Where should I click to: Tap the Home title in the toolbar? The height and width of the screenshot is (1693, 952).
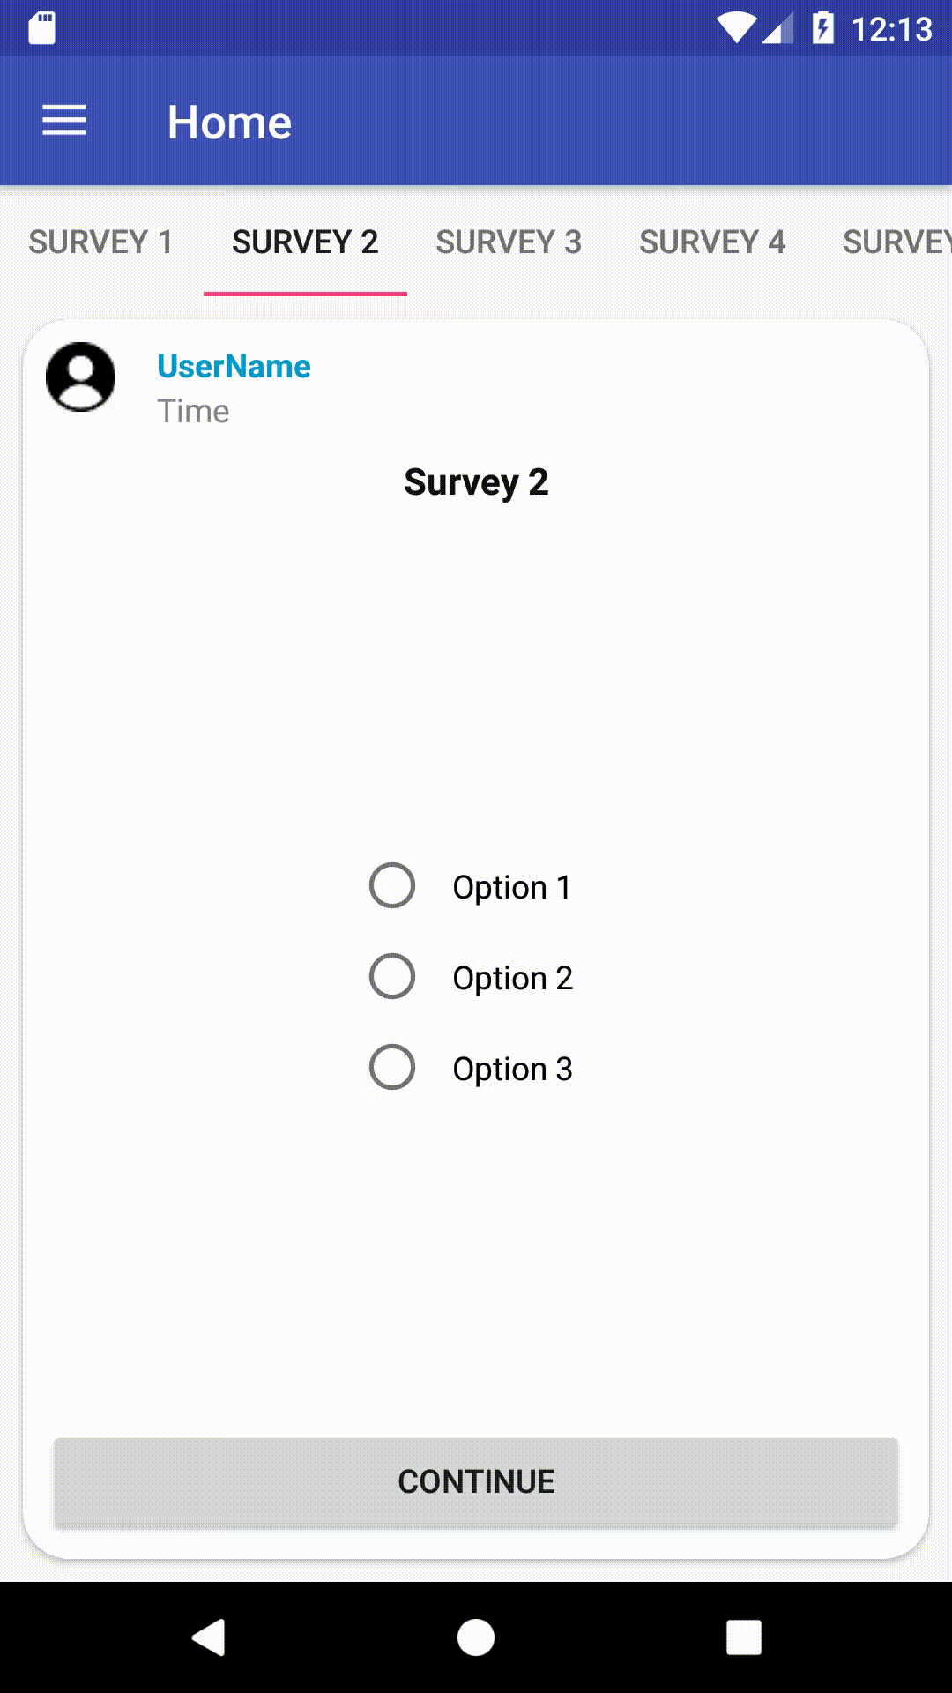pos(229,121)
